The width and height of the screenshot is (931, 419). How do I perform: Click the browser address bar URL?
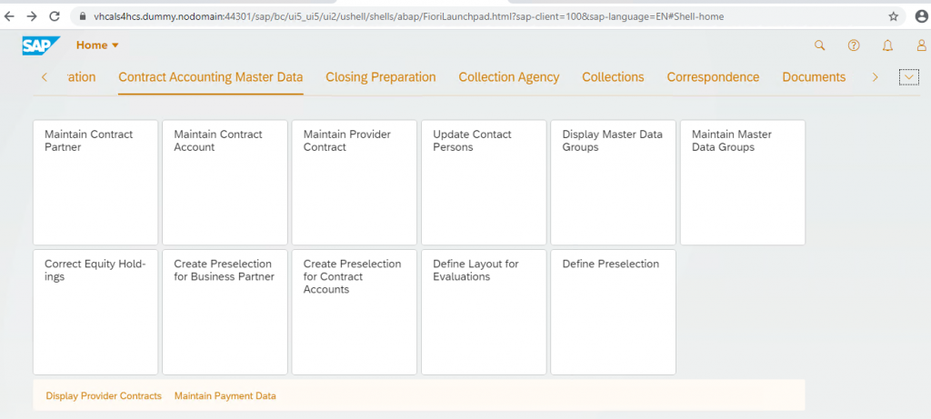tap(408, 16)
